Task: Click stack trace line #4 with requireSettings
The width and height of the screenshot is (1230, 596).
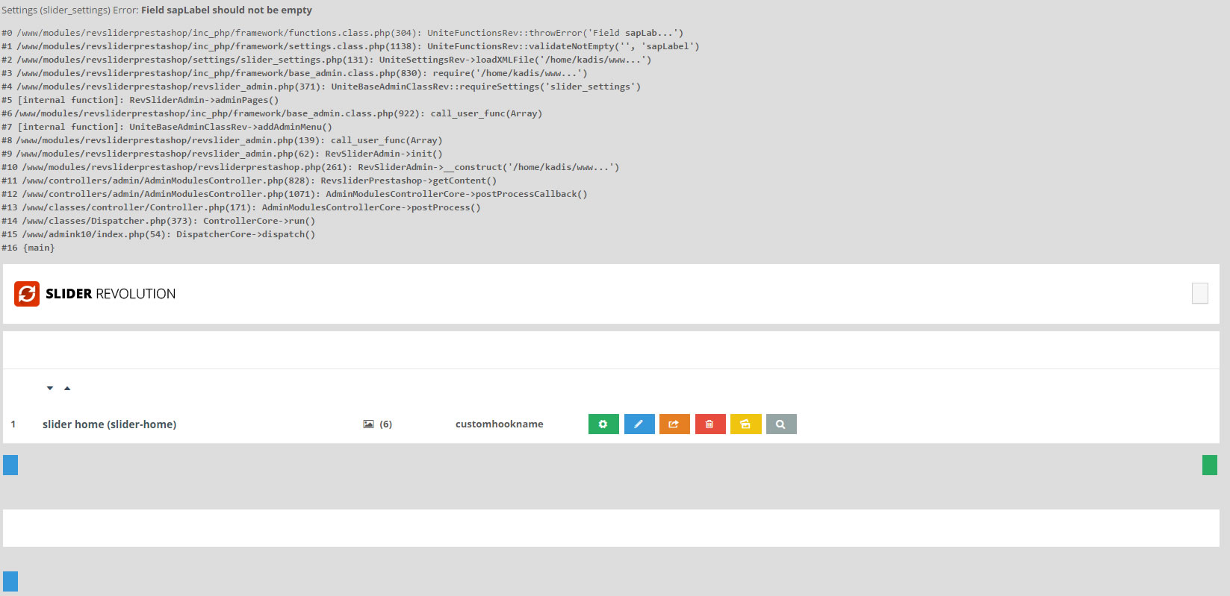Action: [321, 87]
